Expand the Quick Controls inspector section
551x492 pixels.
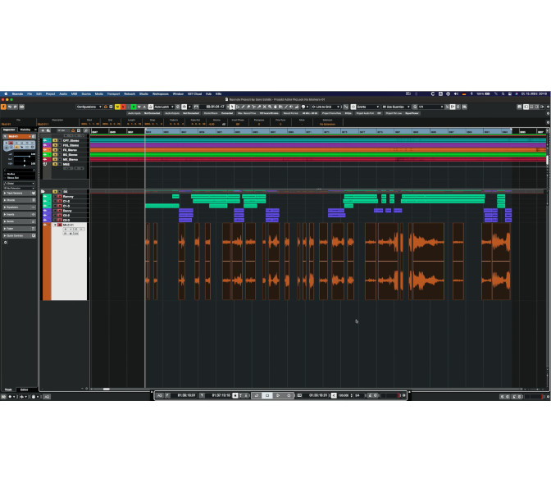click(20, 236)
